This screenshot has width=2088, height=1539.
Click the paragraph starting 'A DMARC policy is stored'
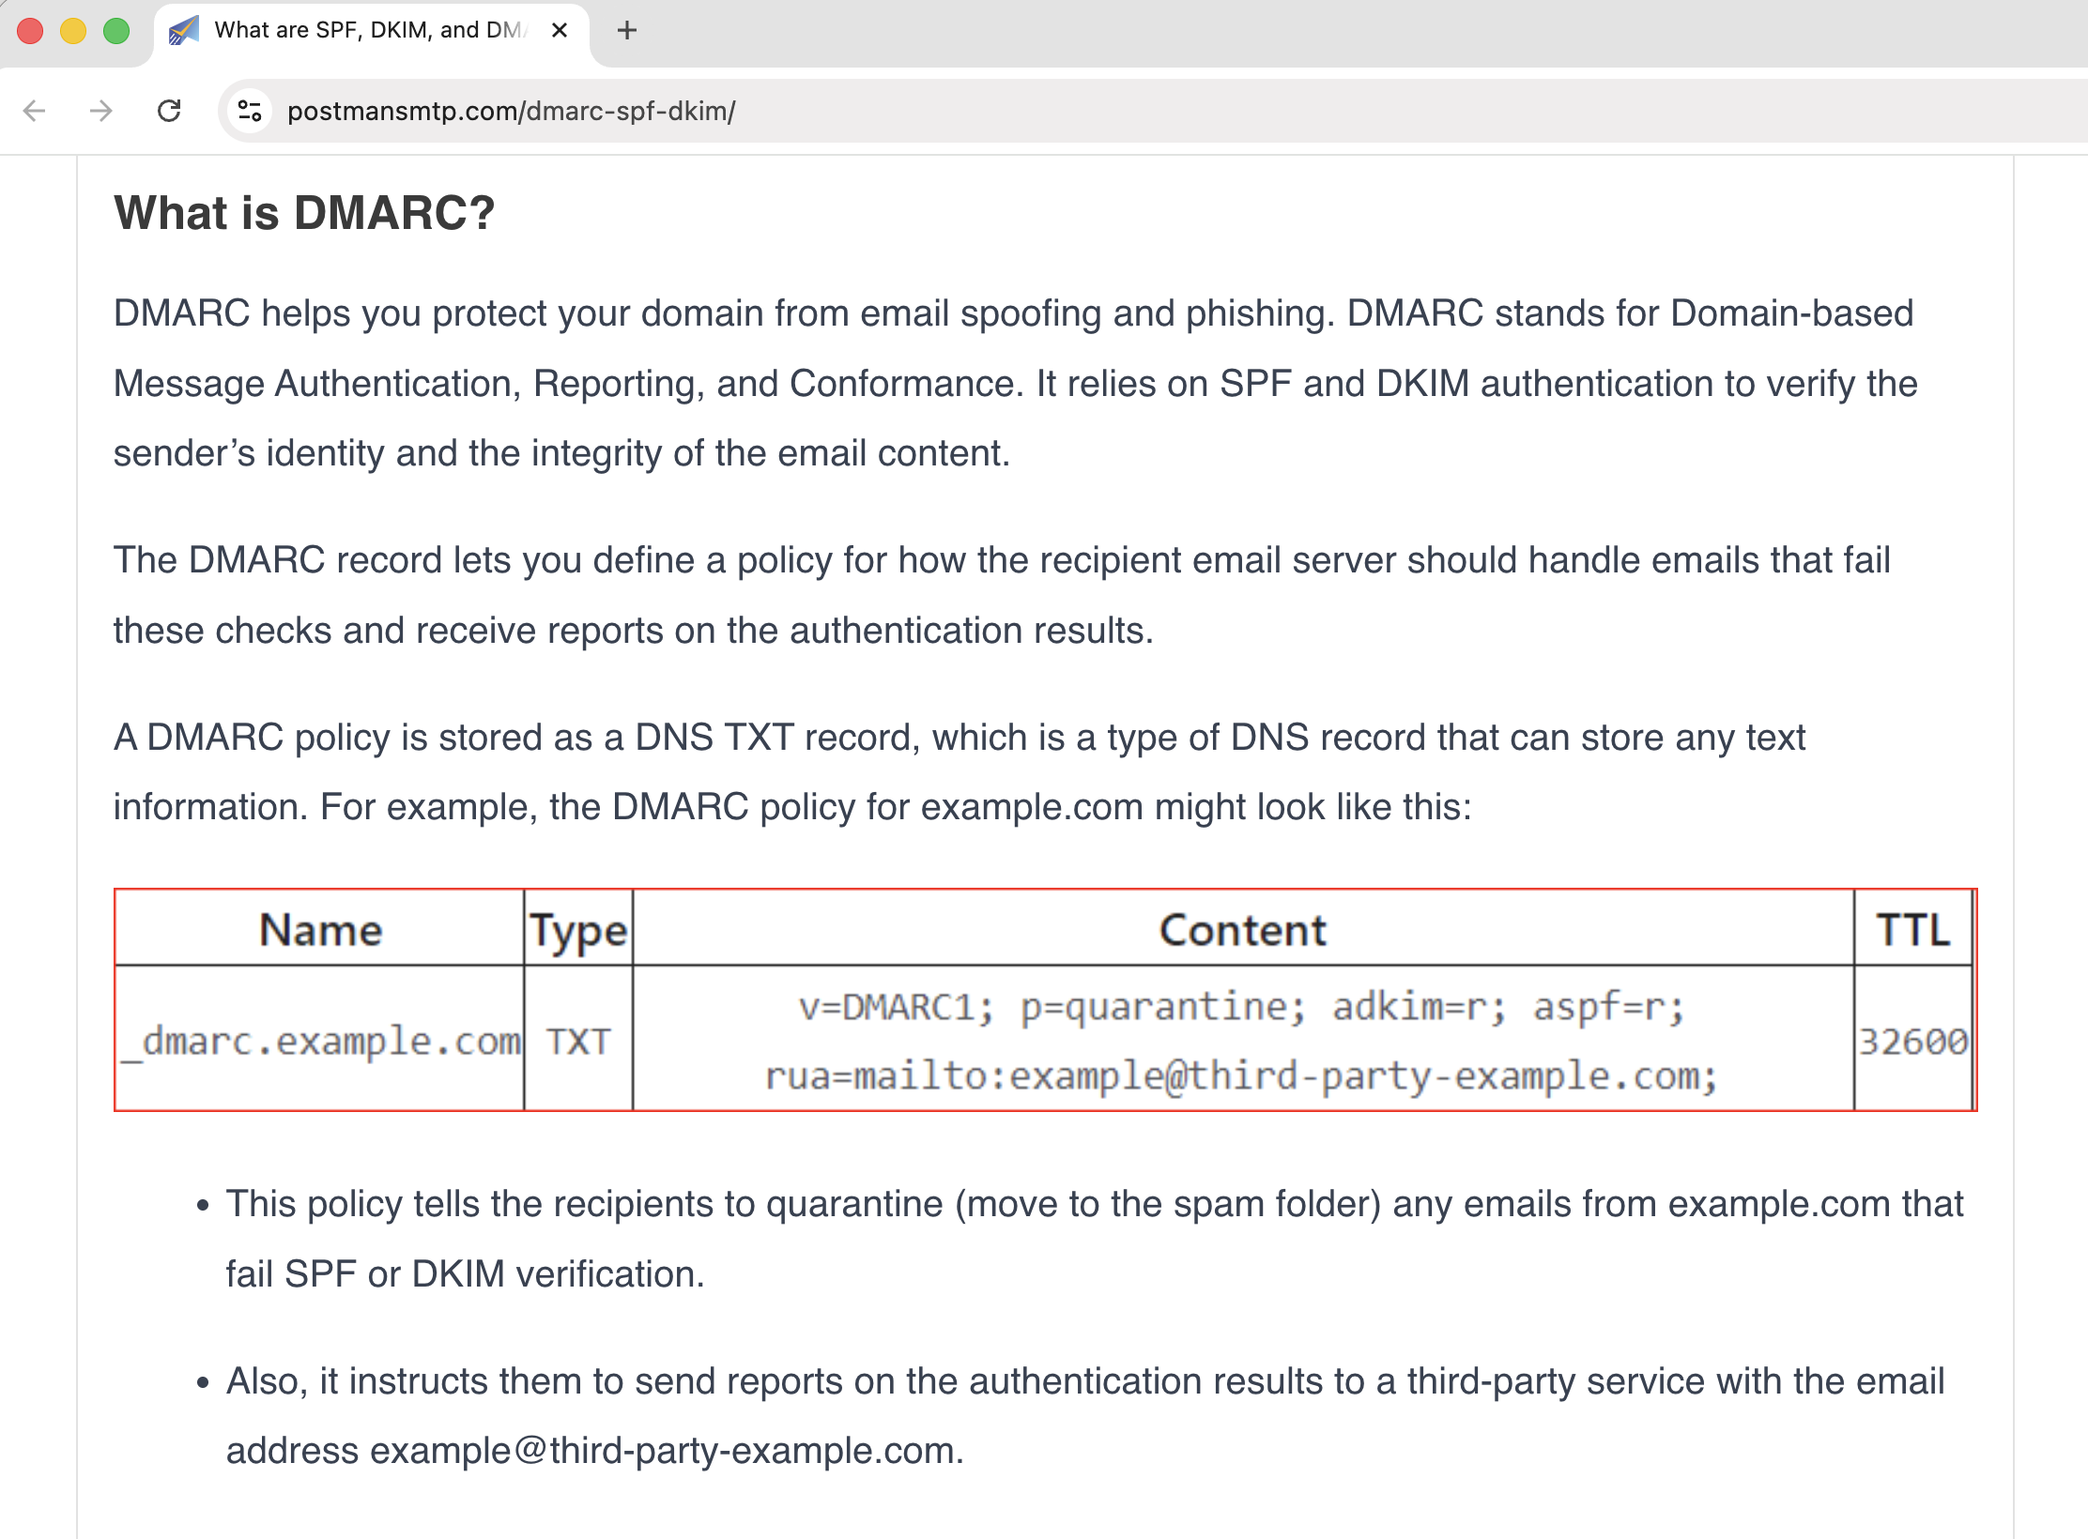(960, 772)
